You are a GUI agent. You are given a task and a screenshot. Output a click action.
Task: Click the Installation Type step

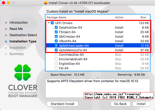(x=23, y=41)
